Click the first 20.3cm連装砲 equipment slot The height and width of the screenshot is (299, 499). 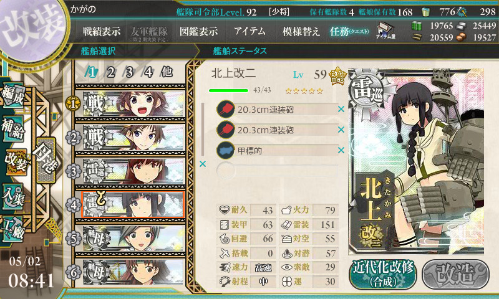276,110
